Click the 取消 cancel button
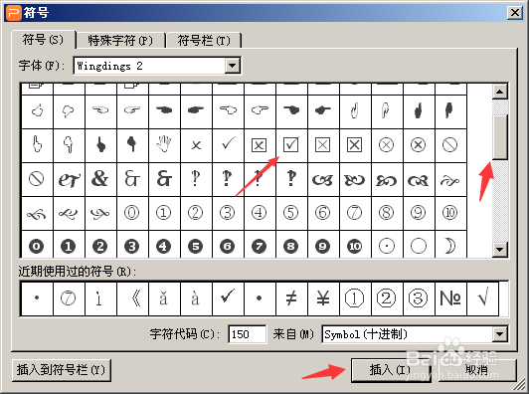Image resolution: width=529 pixels, height=394 pixels. click(476, 370)
